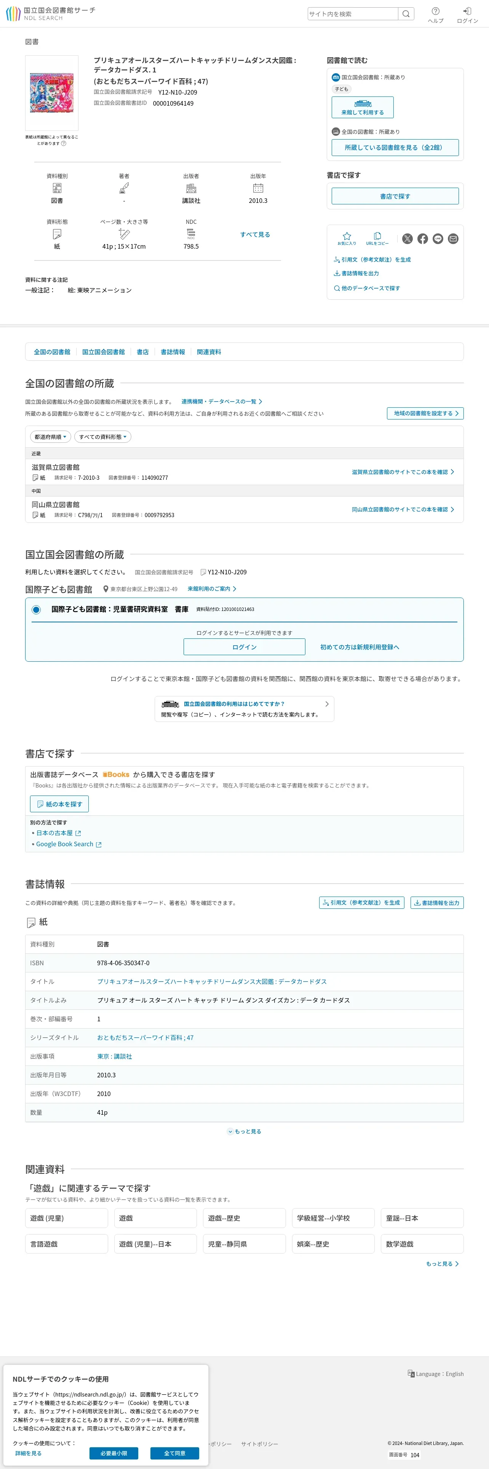Viewport: 489px width, 1469px height.
Task: Select theme 言語遊戯
Action: pos(67,1244)
